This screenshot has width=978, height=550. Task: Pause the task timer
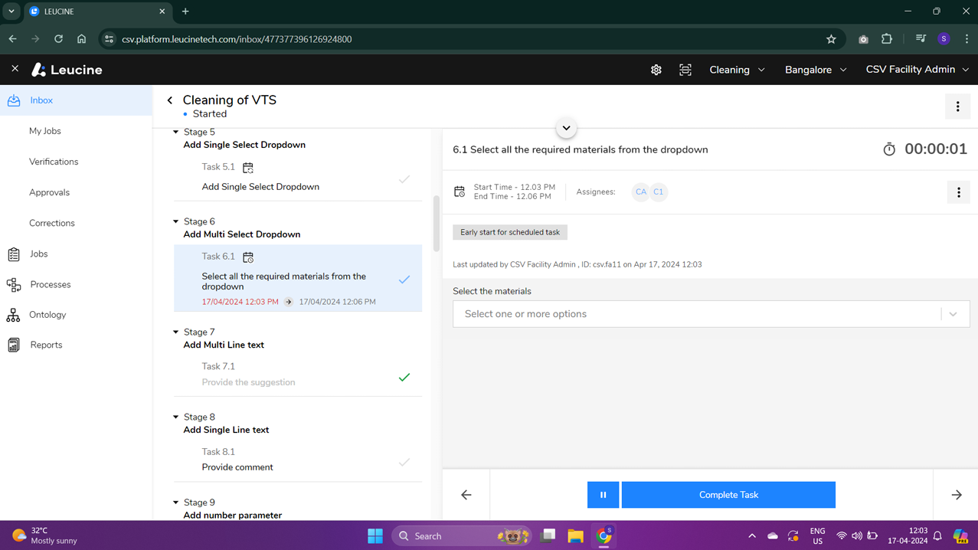603,495
